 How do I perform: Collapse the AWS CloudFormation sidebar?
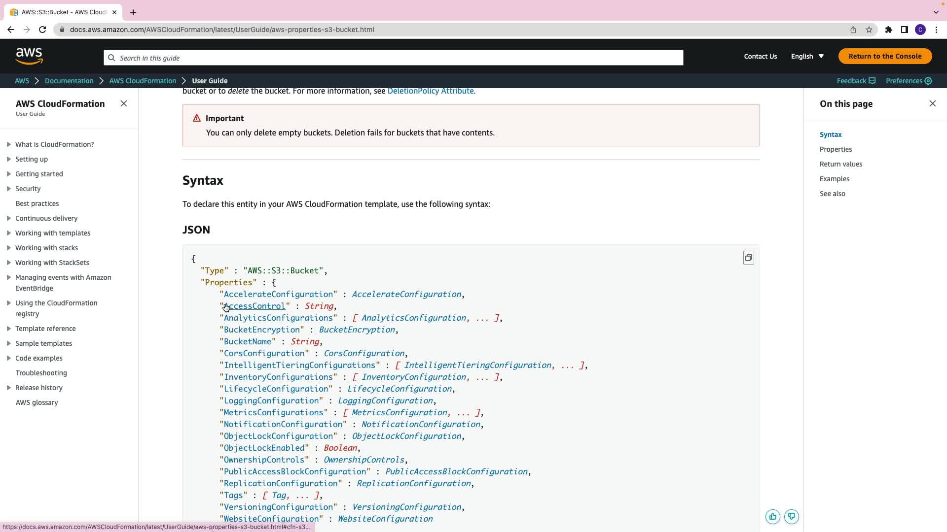pos(124,103)
